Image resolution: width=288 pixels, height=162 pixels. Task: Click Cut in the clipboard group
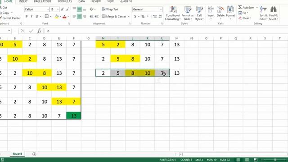[4, 8]
